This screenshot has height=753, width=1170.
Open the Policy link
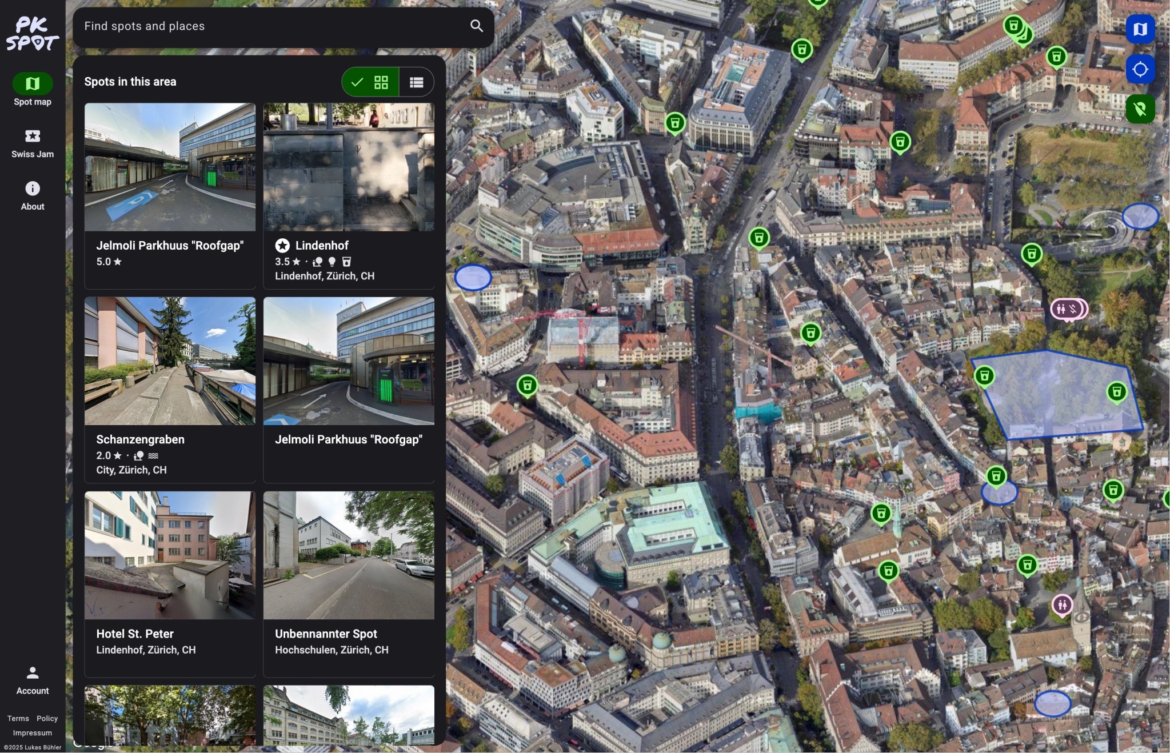(x=47, y=718)
